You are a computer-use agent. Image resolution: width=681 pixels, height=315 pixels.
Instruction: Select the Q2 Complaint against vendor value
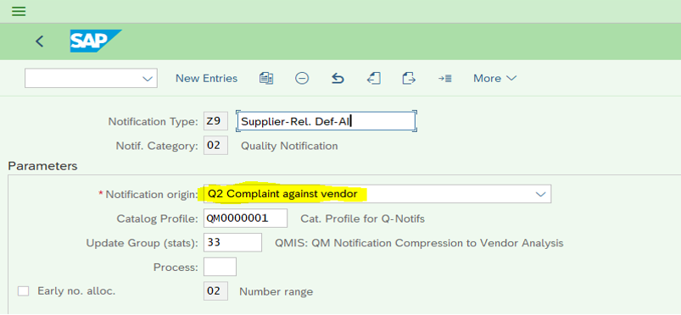point(282,194)
